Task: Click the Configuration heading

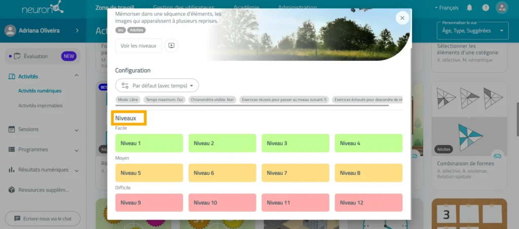Action: pyautogui.click(x=133, y=70)
